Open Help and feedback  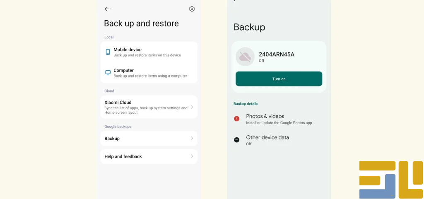[x=123, y=156]
